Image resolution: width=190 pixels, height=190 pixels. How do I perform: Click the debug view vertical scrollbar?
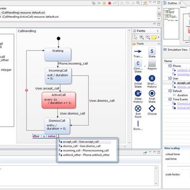pyautogui.click(x=159, y=14)
